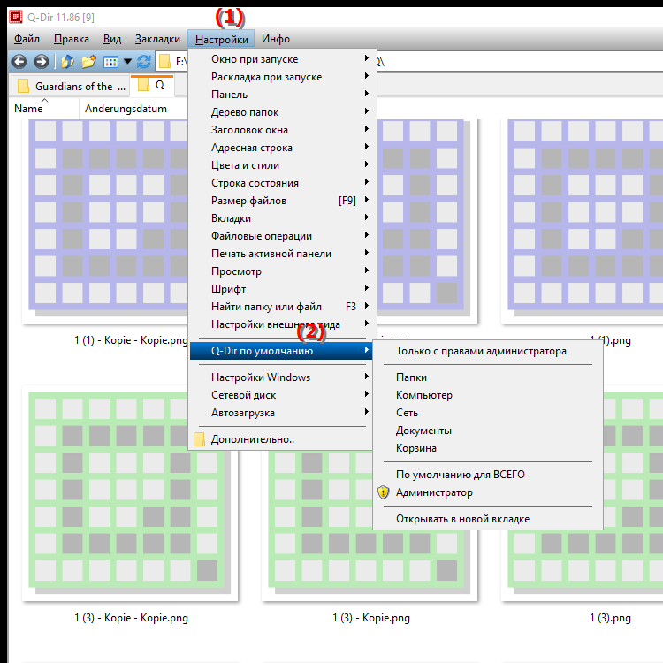The image size is (663, 663).
Task: Click the Администратор shield icon
Action: tap(383, 492)
